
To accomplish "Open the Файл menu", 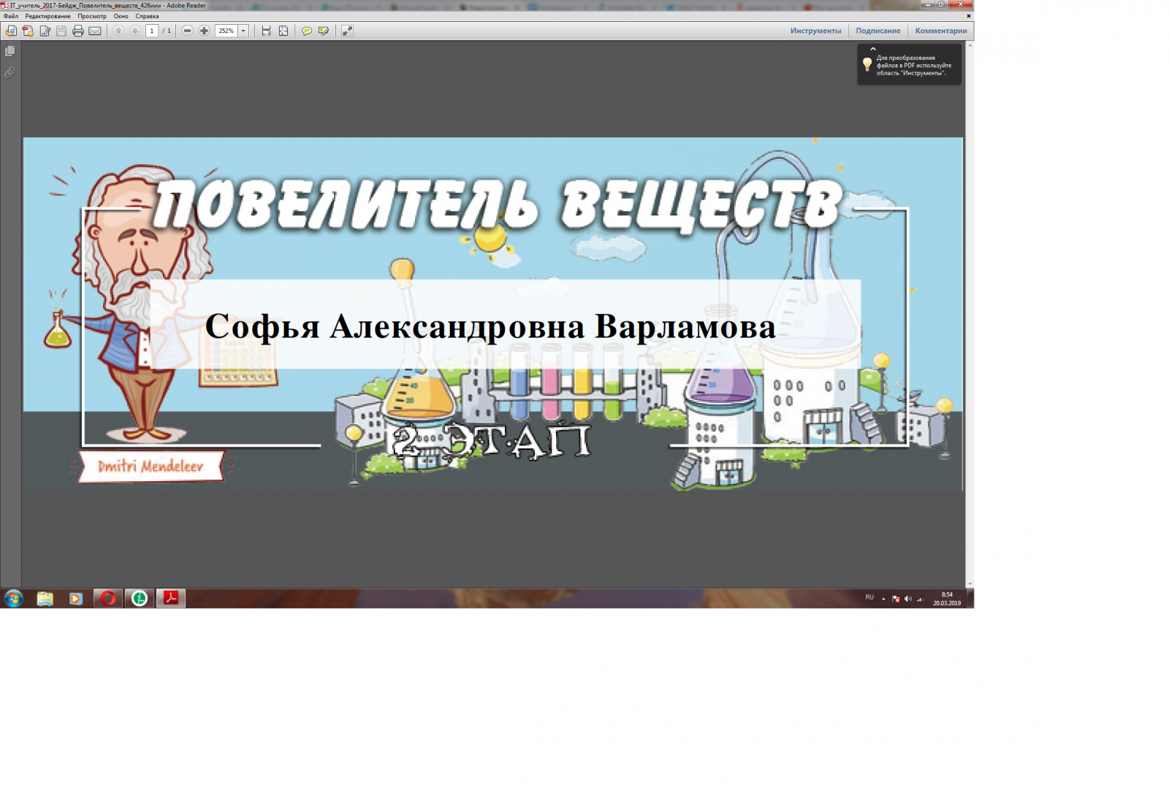I will (11, 16).
